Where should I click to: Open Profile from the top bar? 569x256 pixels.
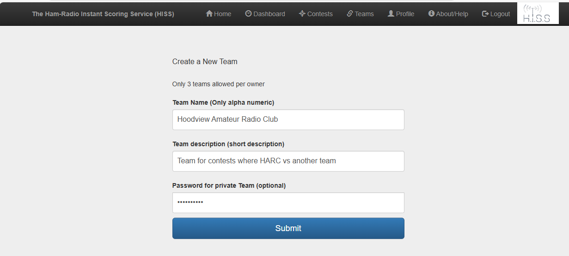click(x=401, y=14)
